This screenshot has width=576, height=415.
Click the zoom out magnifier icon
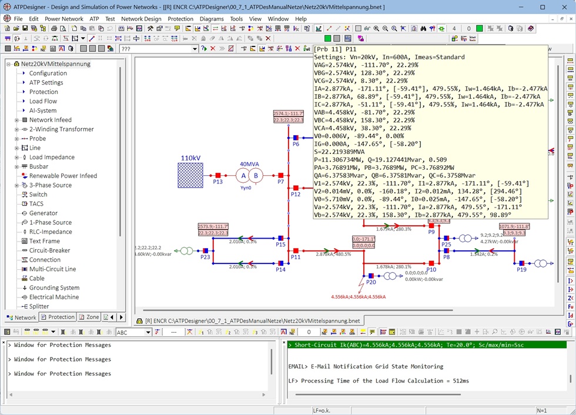(386, 28)
